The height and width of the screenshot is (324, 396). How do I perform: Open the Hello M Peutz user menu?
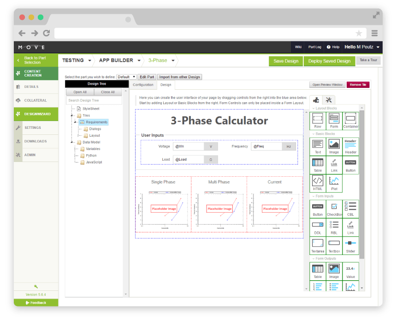(362, 47)
